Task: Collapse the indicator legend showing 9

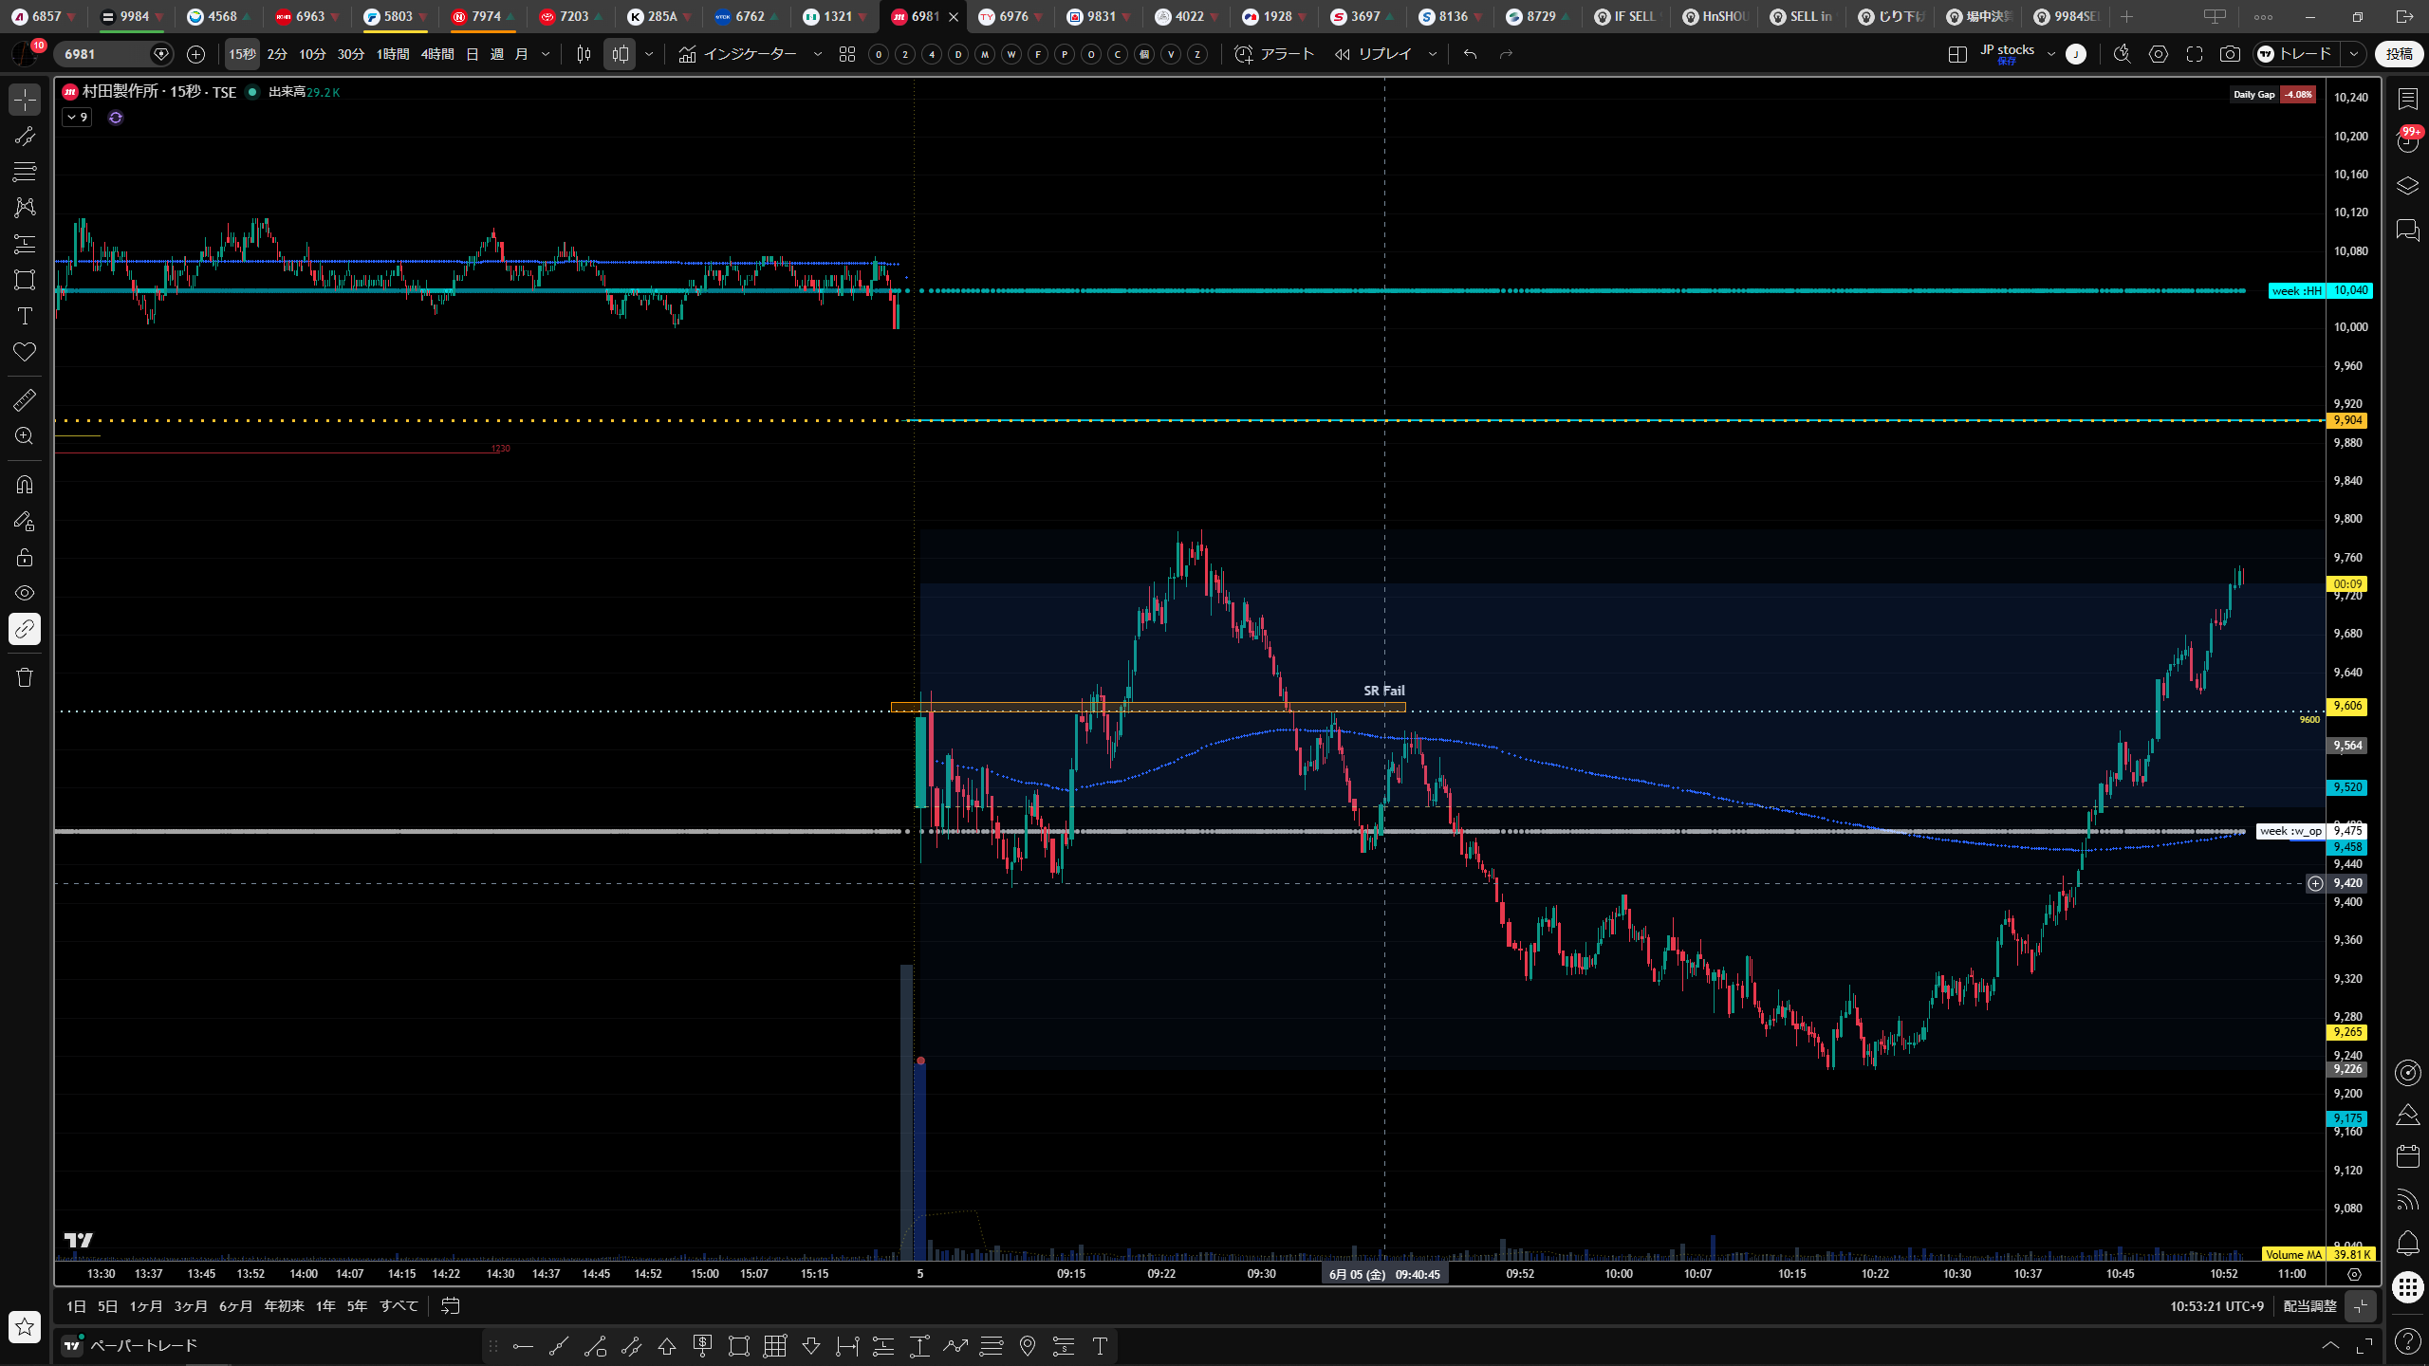Action: pyautogui.click(x=78, y=118)
